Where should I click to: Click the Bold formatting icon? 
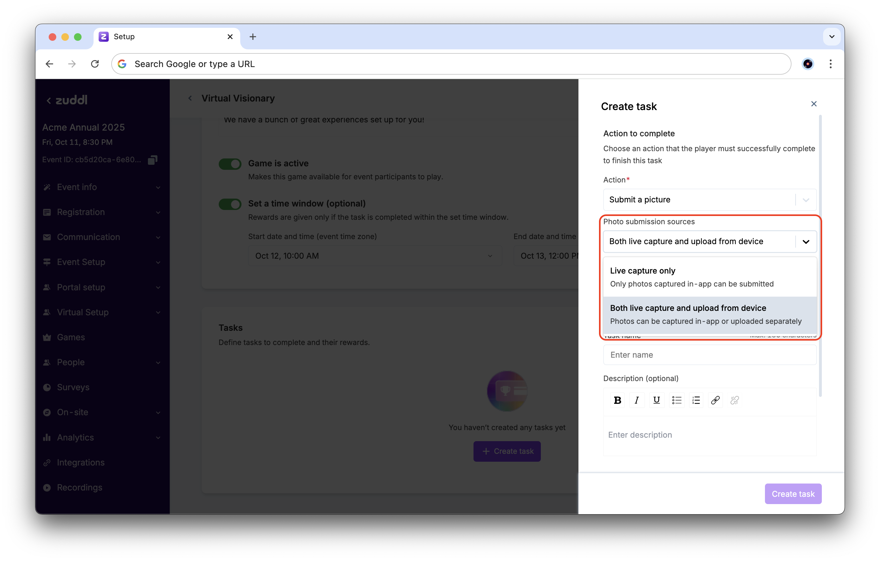click(617, 400)
